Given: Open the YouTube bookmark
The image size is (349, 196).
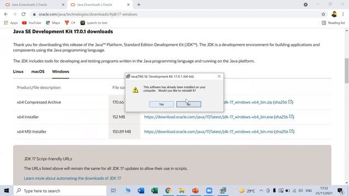Looking at the screenshot, I should pyautogui.click(x=32, y=23).
